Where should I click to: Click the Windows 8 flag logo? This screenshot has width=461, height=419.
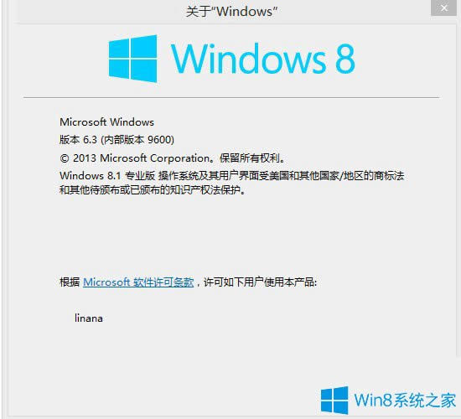[132, 59]
